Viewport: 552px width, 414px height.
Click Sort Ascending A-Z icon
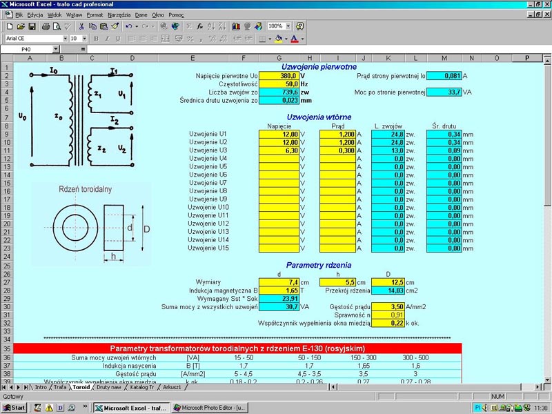210,26
